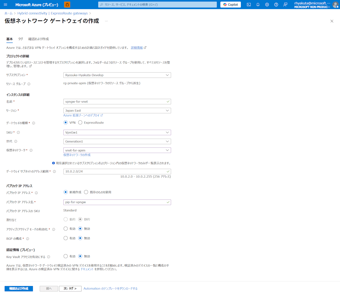Click info icon beside パブリック IP アドレス label

pyautogui.click(x=36, y=193)
